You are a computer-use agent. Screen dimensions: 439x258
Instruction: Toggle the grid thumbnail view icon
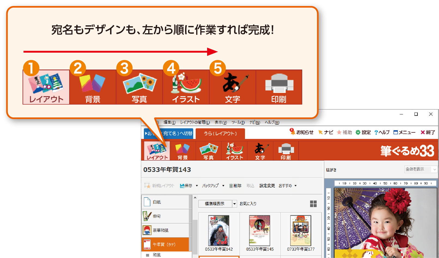313,204
